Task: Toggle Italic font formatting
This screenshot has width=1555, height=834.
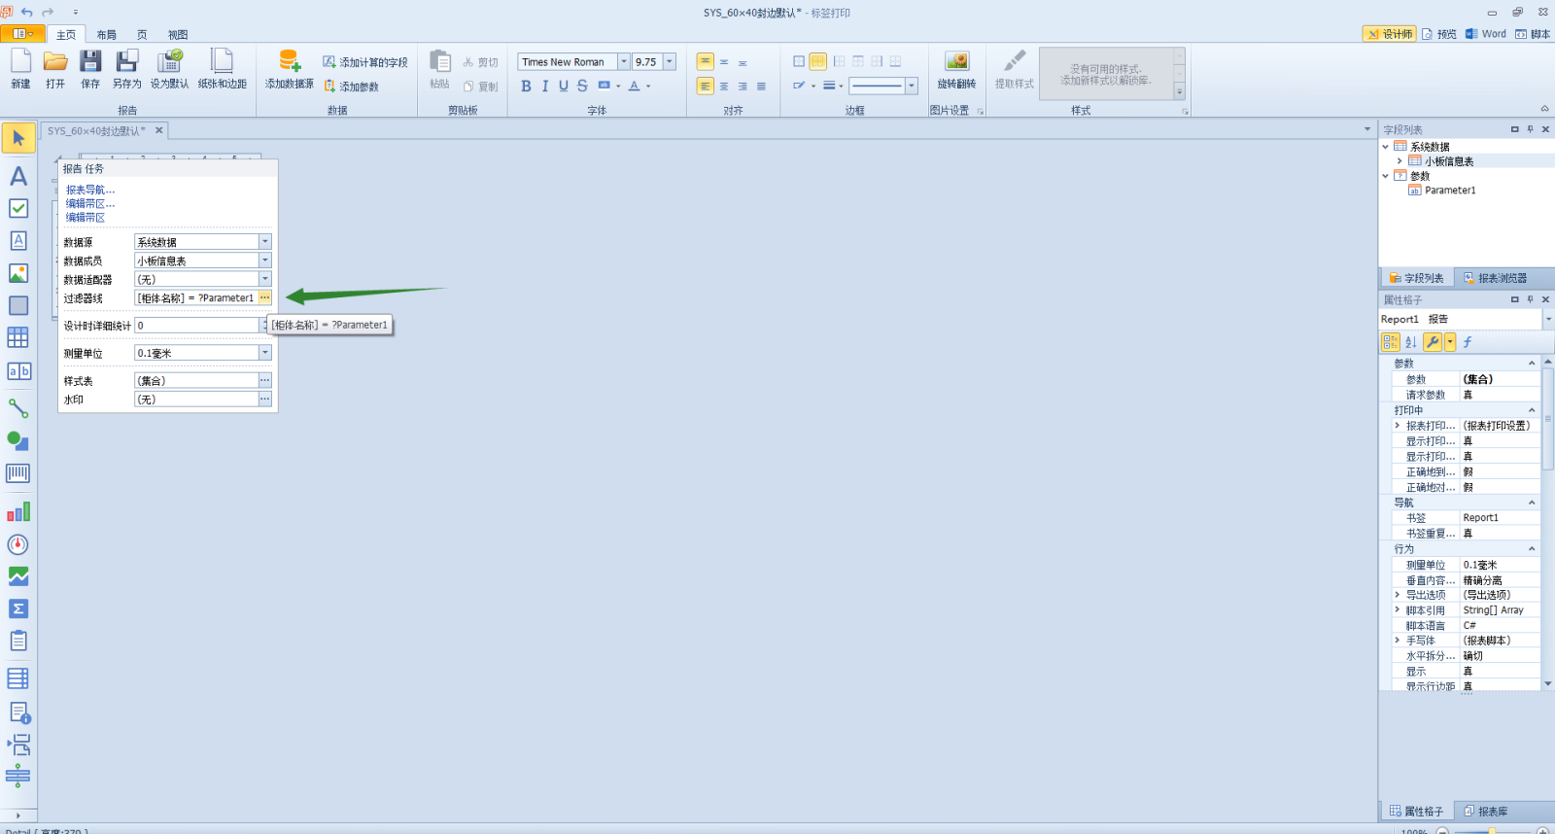Action: click(544, 87)
